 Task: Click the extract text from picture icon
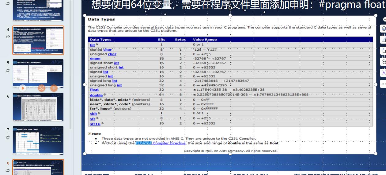tap(384, 73)
